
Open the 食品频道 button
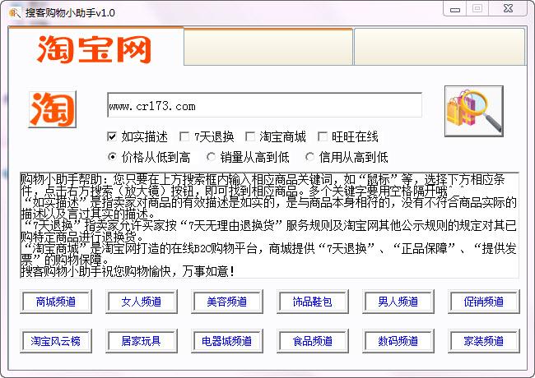(313, 341)
